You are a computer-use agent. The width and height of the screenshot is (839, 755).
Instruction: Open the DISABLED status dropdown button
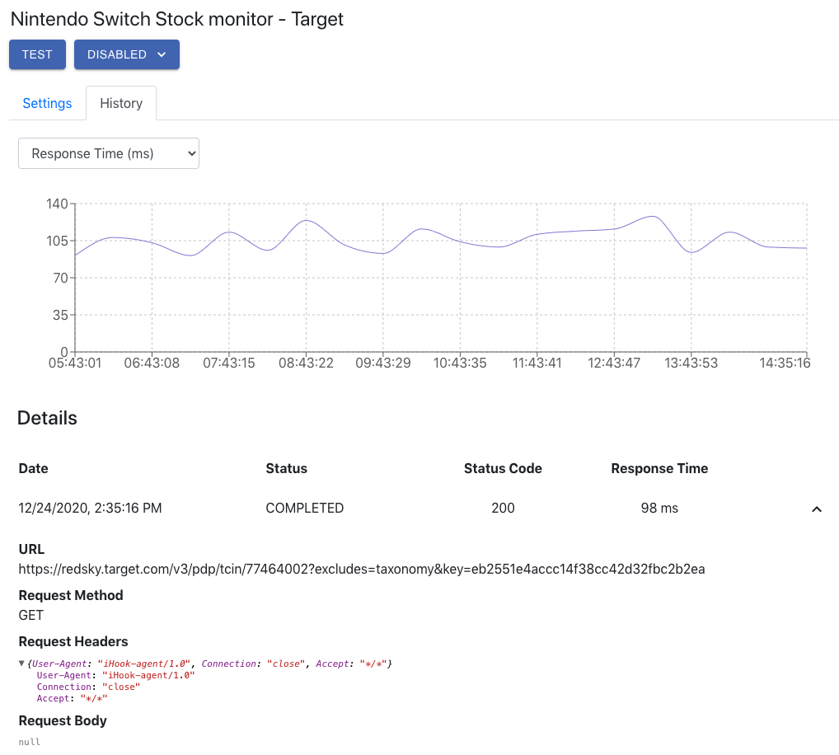(127, 54)
